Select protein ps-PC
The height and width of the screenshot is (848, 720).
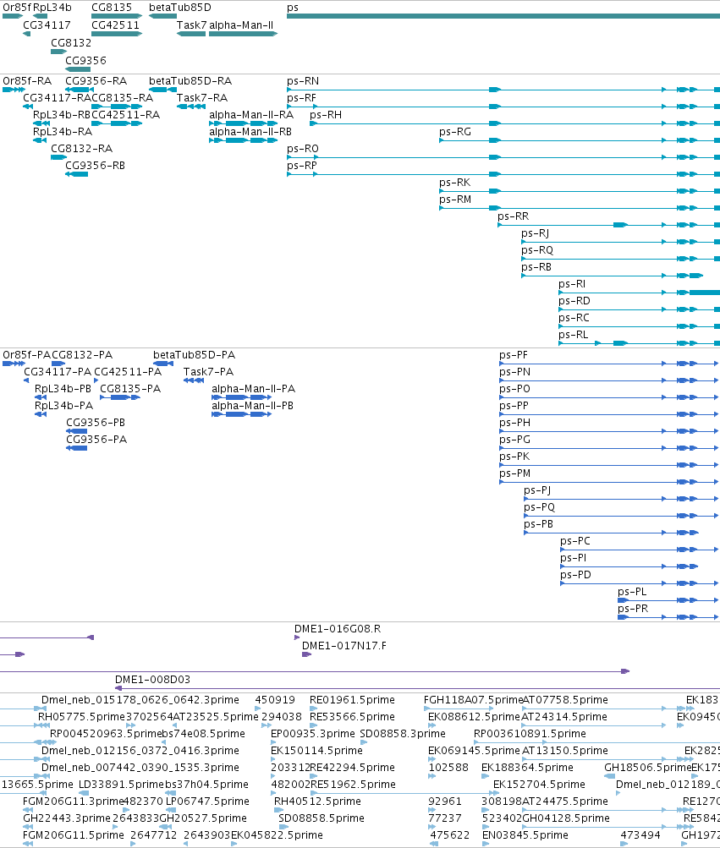[x=575, y=541]
